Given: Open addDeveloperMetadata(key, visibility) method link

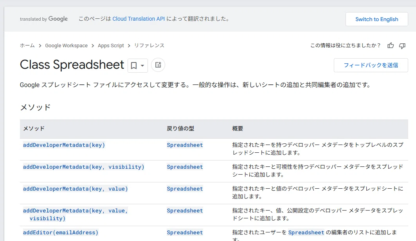Looking at the screenshot, I should (x=84, y=167).
